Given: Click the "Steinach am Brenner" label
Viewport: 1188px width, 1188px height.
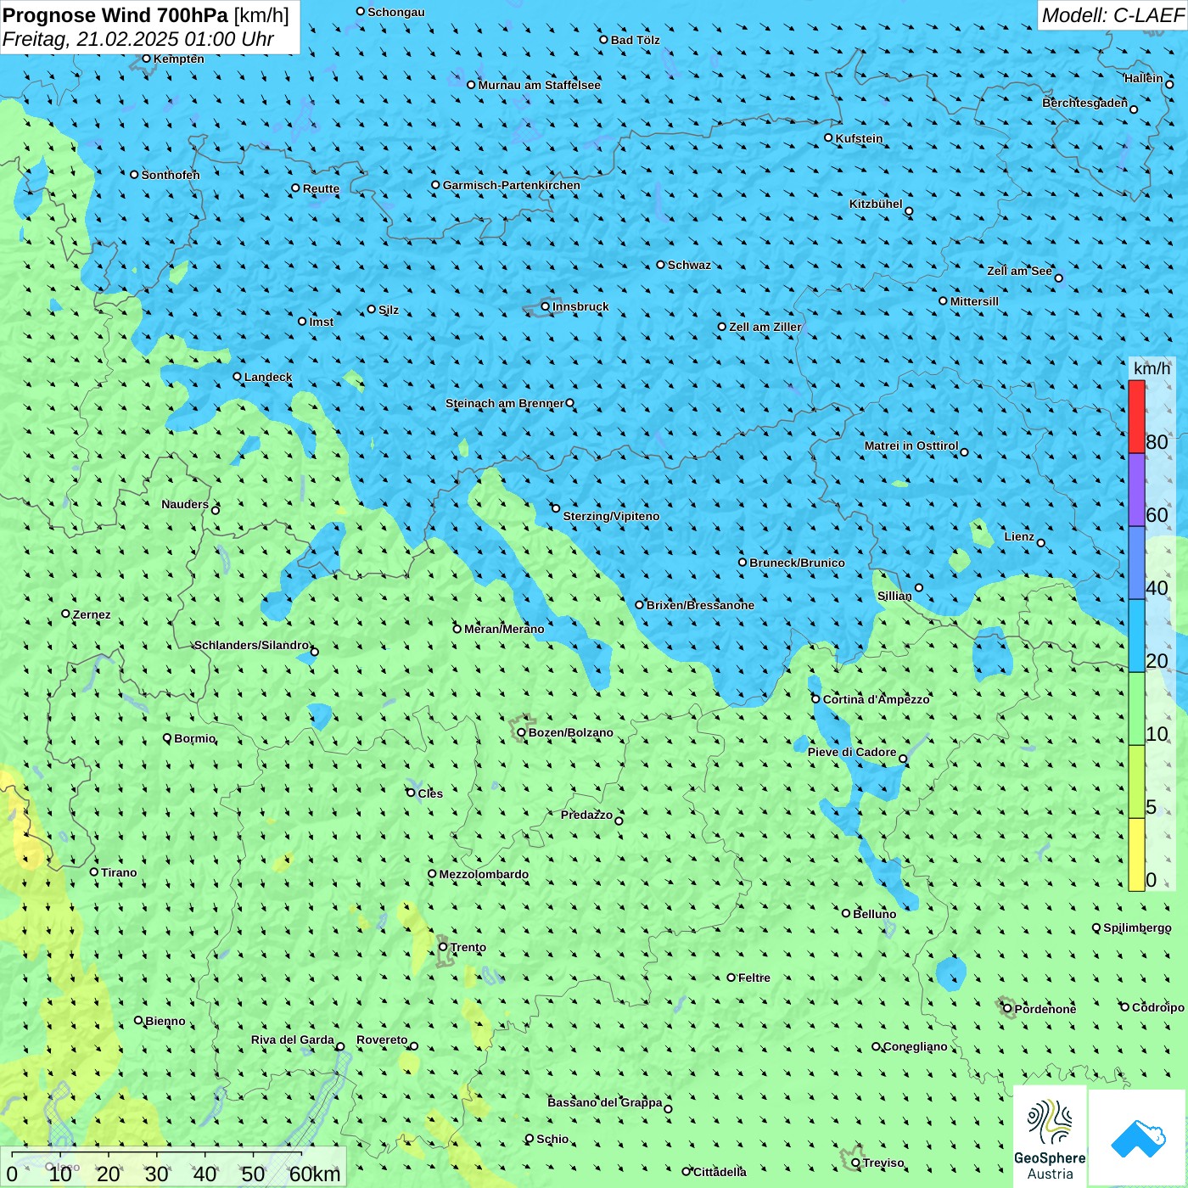Looking at the screenshot, I should [x=505, y=403].
